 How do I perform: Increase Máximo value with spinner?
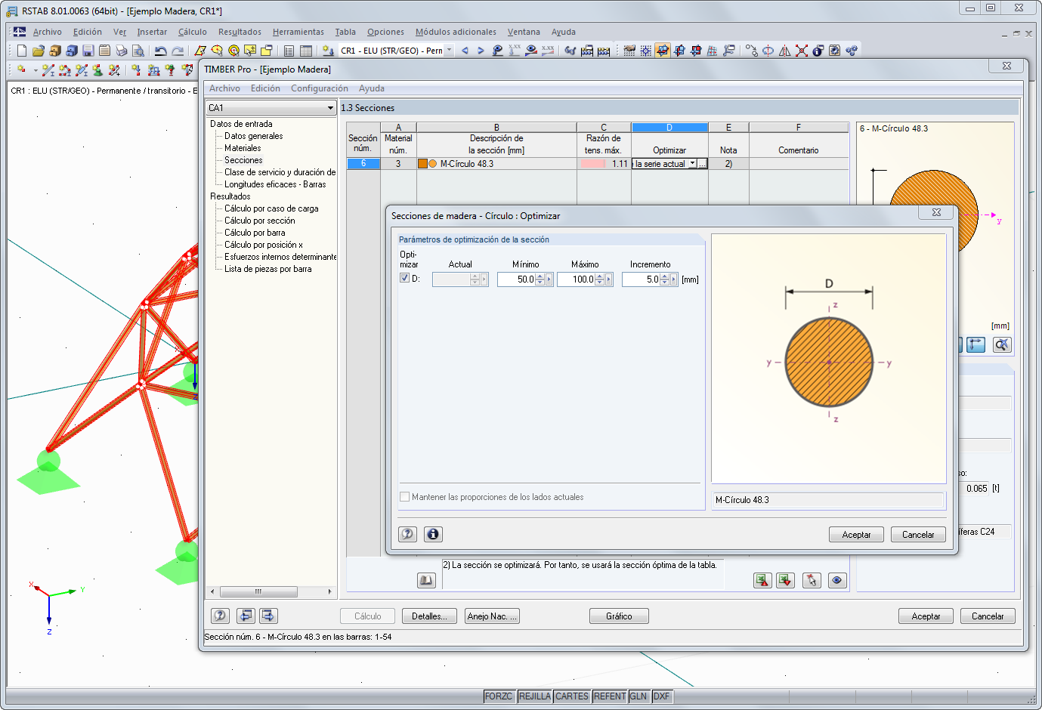(x=599, y=276)
